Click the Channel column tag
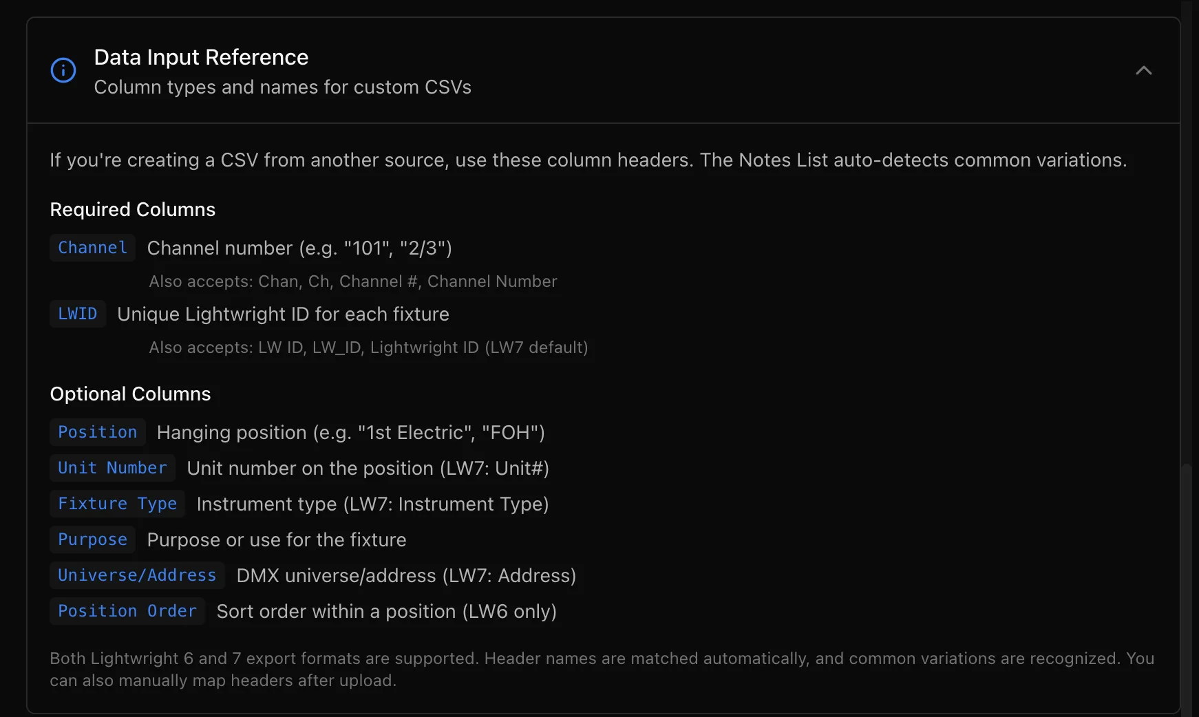Screen dimensions: 1199x717 point(92,248)
